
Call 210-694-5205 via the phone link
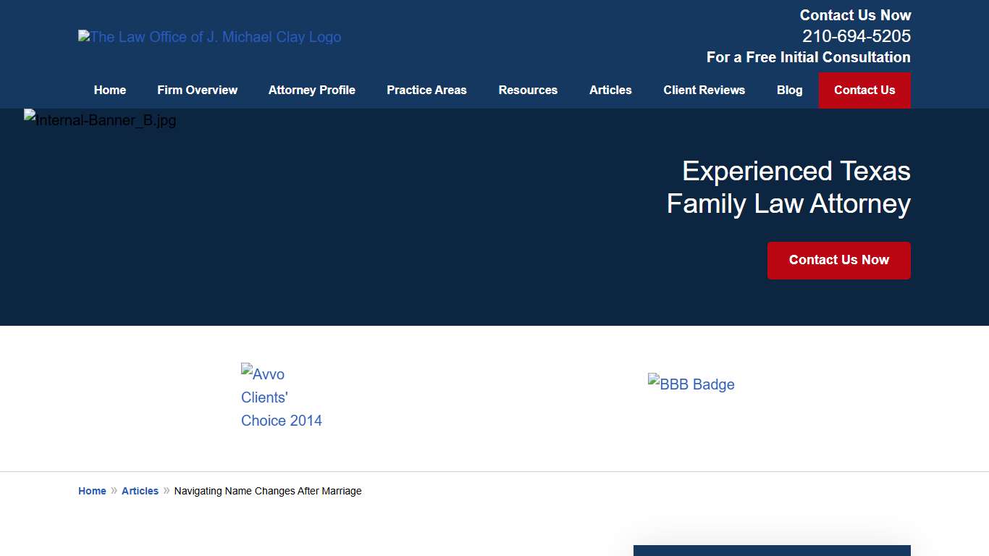point(856,35)
